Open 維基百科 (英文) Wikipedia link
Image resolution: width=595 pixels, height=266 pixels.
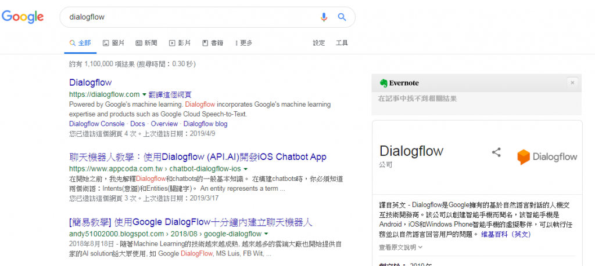pyautogui.click(x=506, y=234)
